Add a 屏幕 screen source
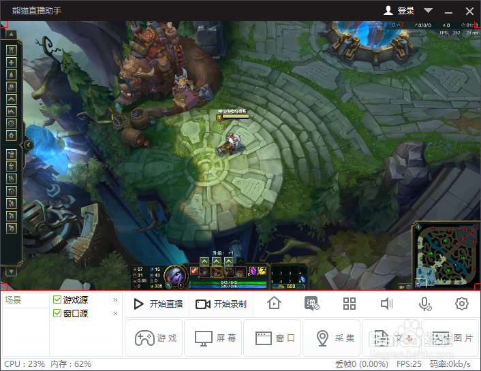The height and width of the screenshot is (371, 481). point(213,338)
